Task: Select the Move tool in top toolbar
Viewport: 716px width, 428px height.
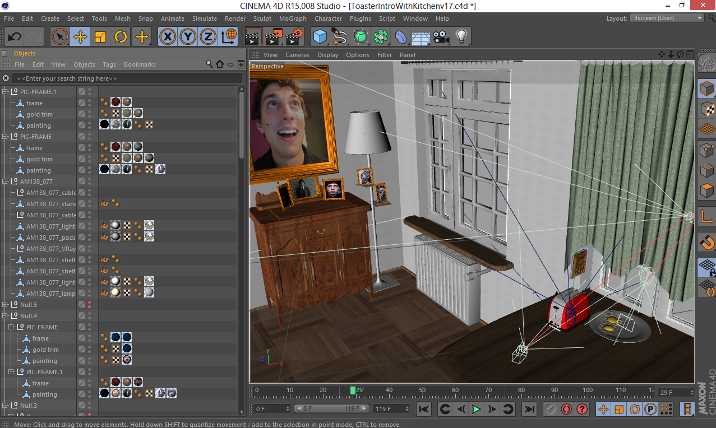Action: click(x=80, y=37)
